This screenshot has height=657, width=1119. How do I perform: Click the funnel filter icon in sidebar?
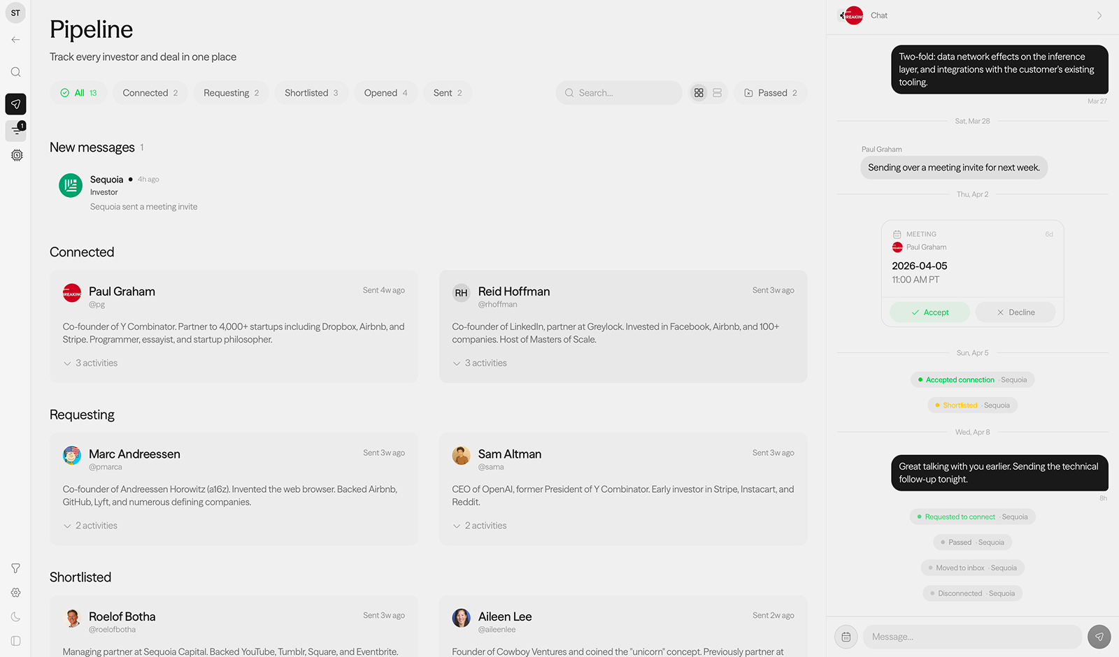(x=15, y=568)
